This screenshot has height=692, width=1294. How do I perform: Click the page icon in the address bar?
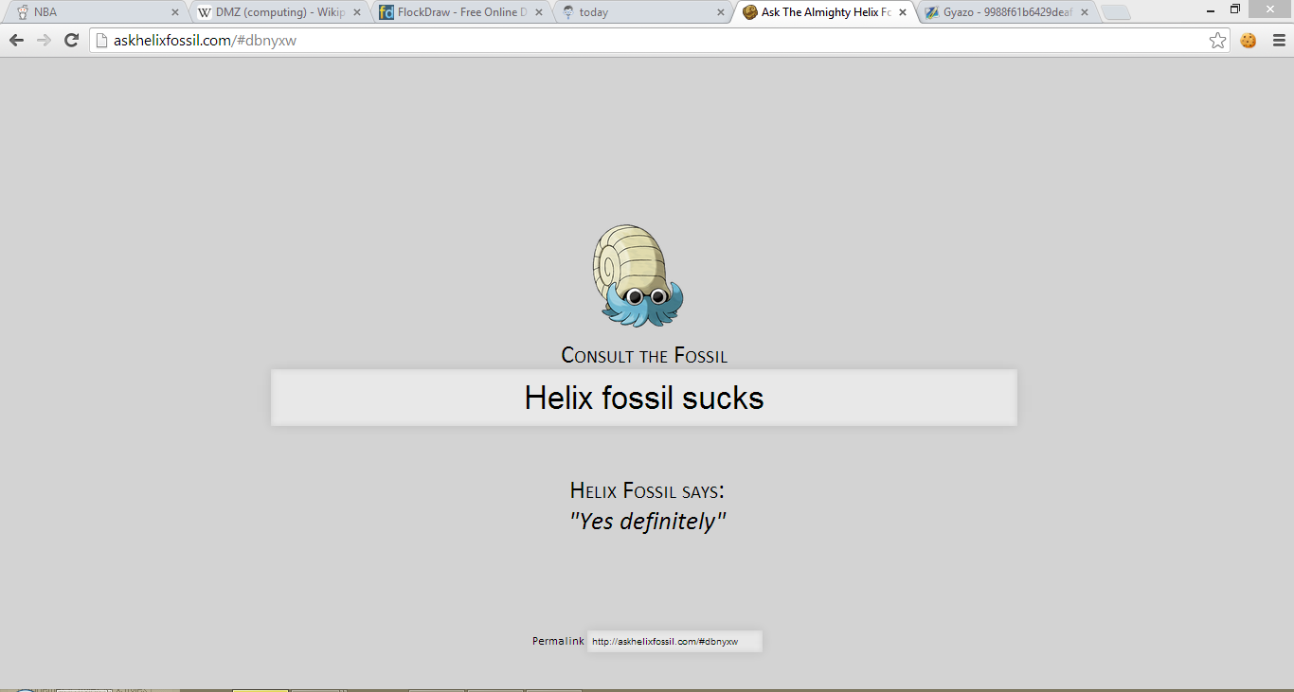coord(102,41)
